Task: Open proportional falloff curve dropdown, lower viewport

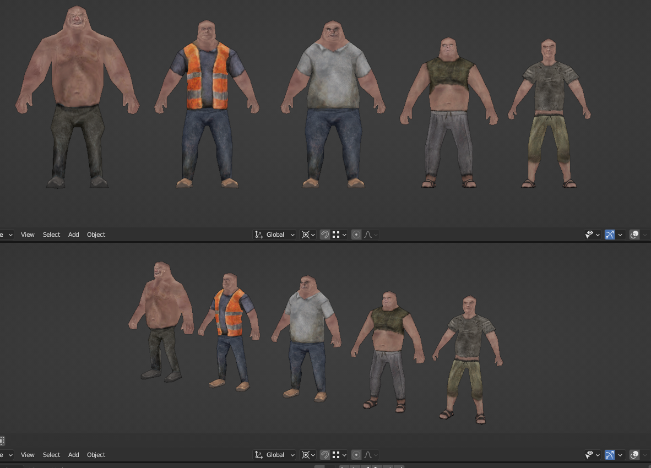Action: 371,455
